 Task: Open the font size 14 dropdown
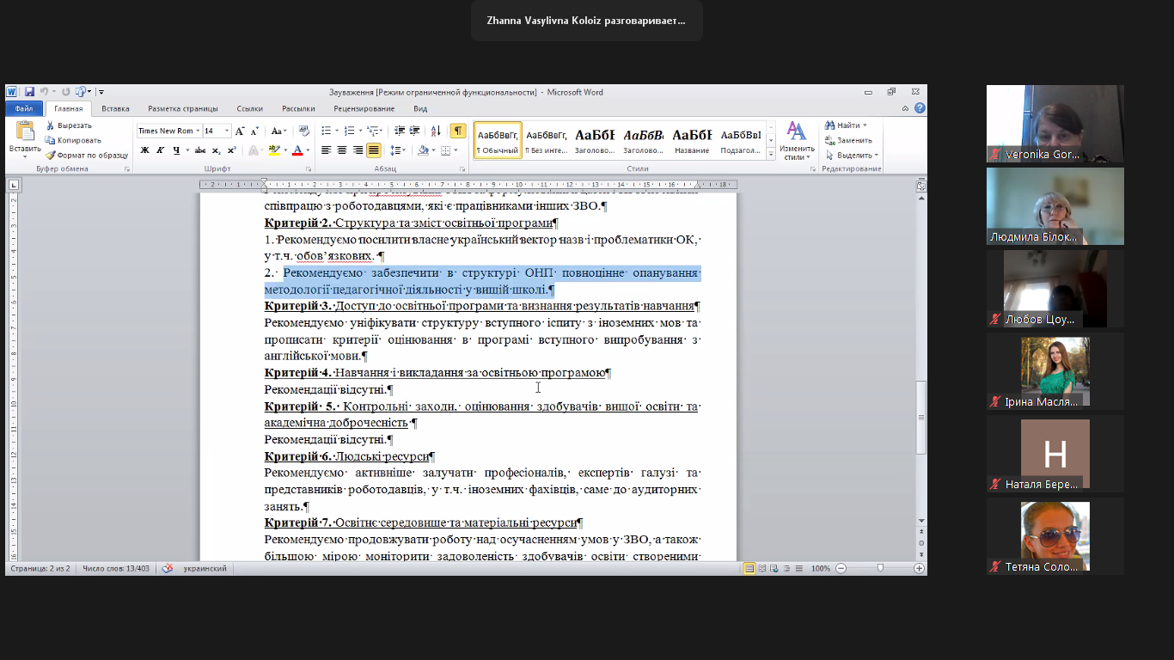point(227,131)
